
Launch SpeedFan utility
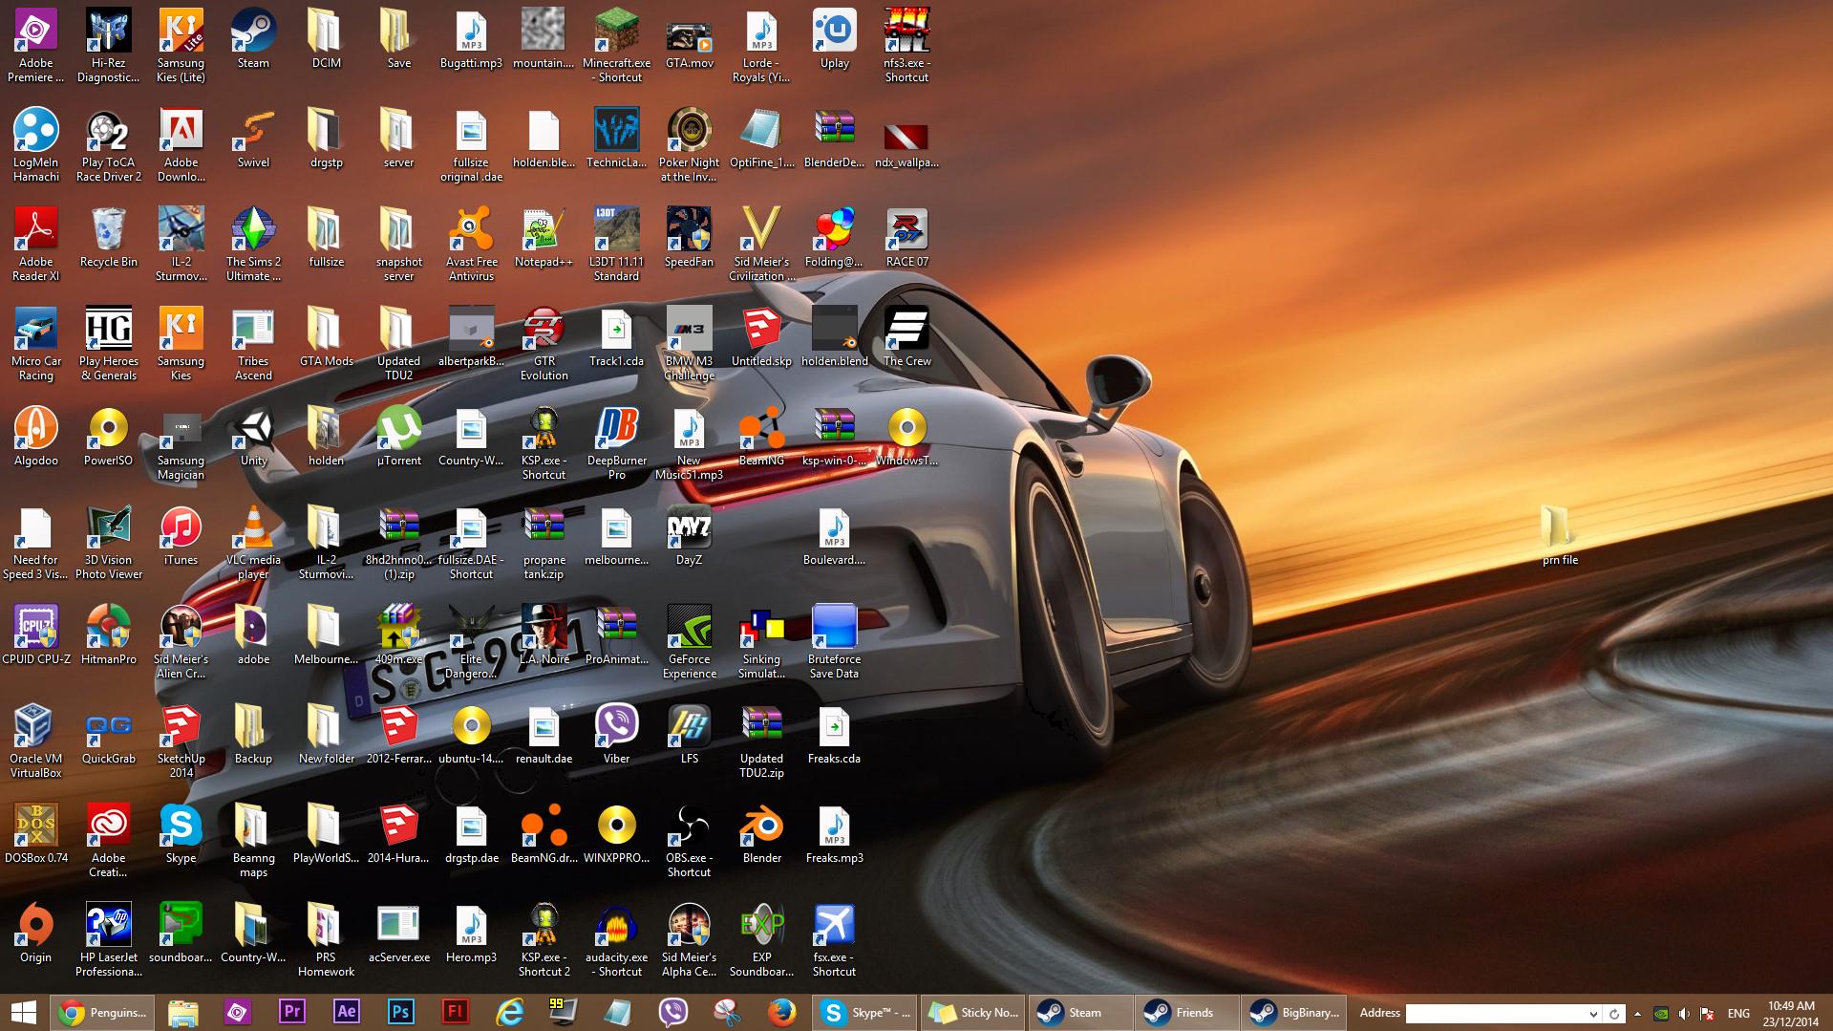click(x=689, y=239)
